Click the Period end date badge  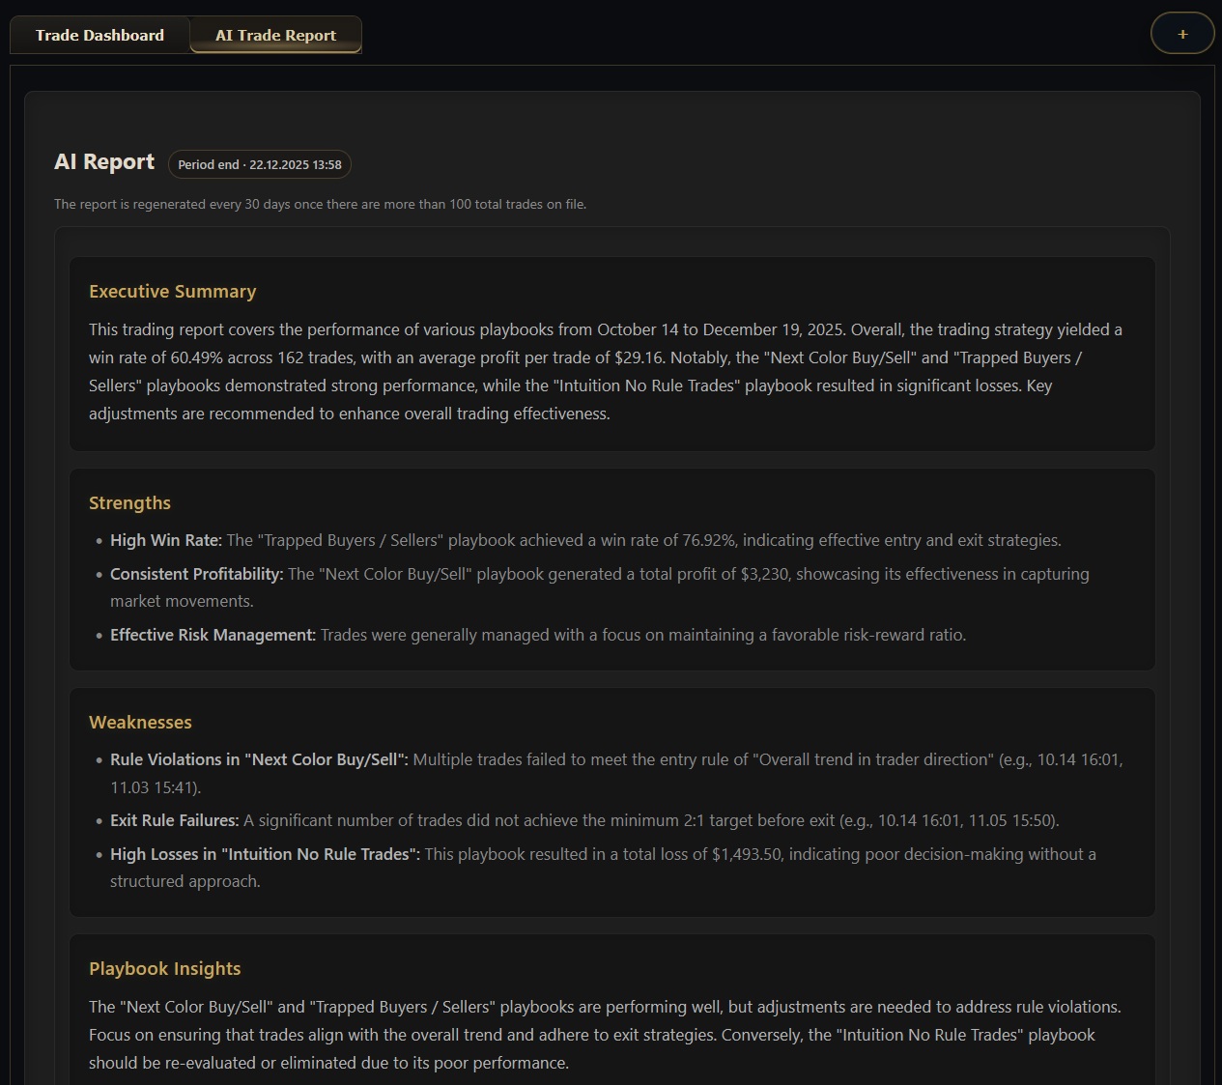(259, 164)
